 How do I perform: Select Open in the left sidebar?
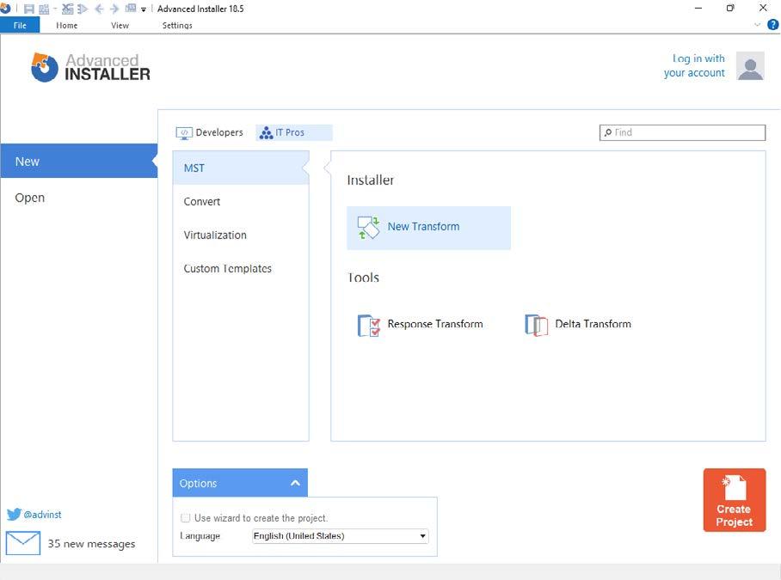pyautogui.click(x=30, y=198)
